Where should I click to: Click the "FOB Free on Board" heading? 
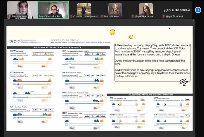(116, 115)
